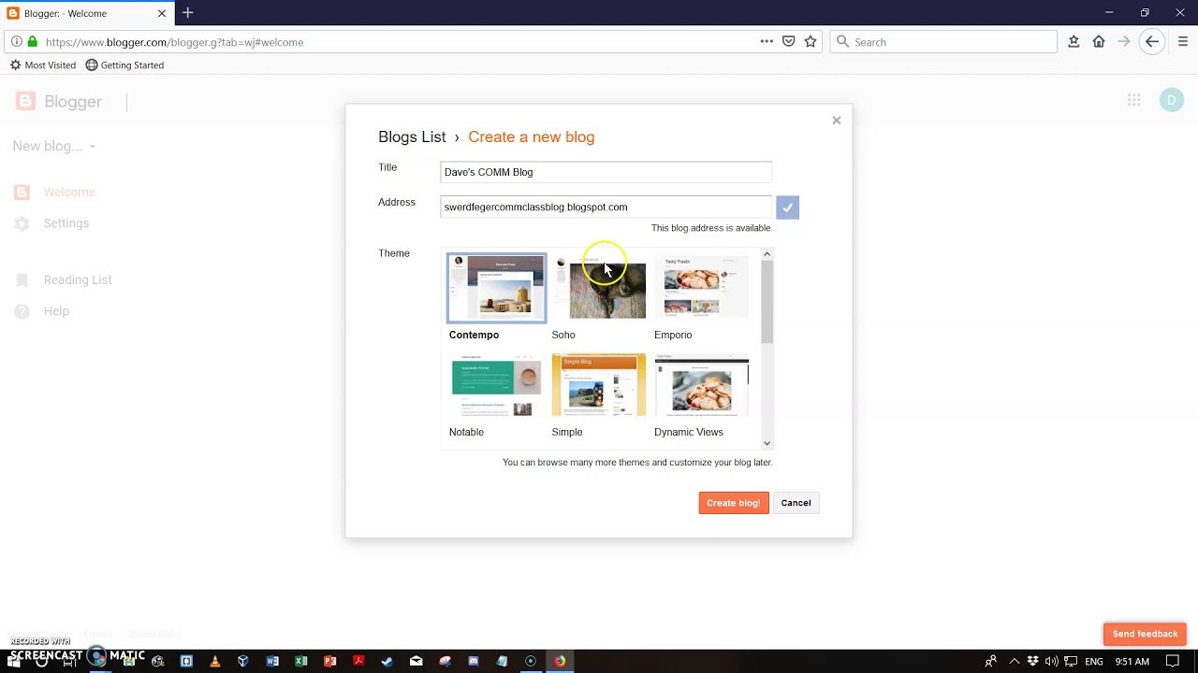Image resolution: width=1198 pixels, height=673 pixels.
Task: Launch VLC from the taskbar
Action: (214, 661)
